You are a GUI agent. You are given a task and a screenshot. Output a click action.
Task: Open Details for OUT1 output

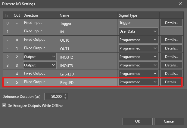(x=171, y=48)
